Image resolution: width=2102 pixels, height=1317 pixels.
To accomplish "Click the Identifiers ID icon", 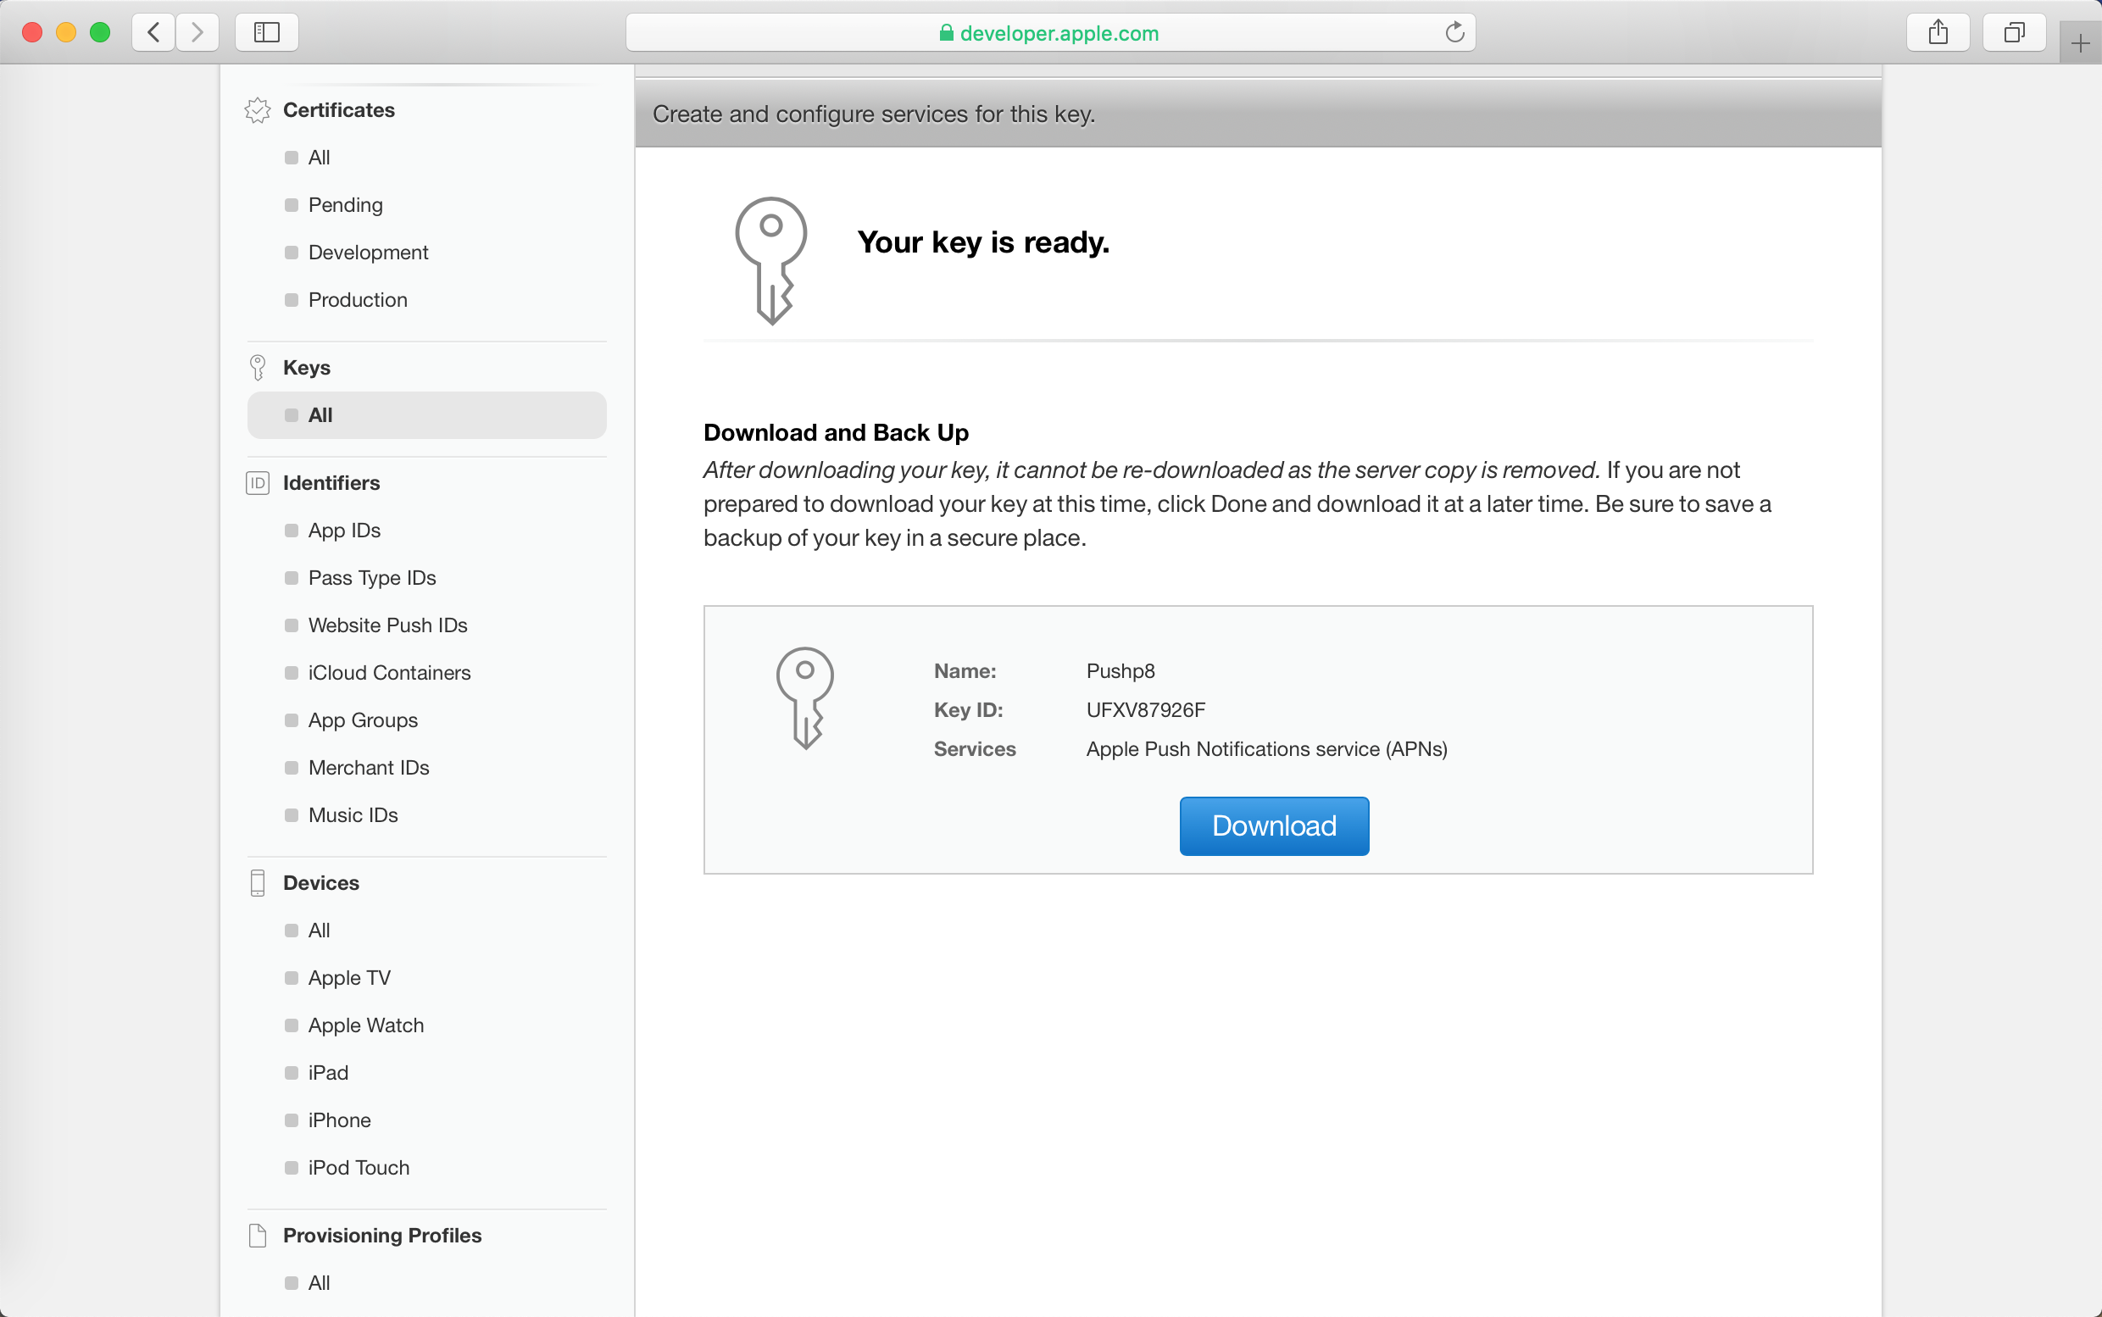I will click(x=258, y=483).
